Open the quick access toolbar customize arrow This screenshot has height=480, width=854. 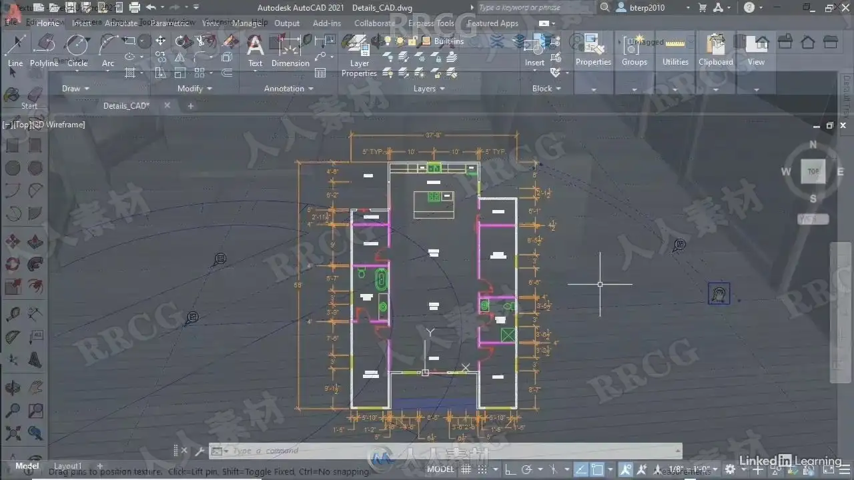[195, 7]
